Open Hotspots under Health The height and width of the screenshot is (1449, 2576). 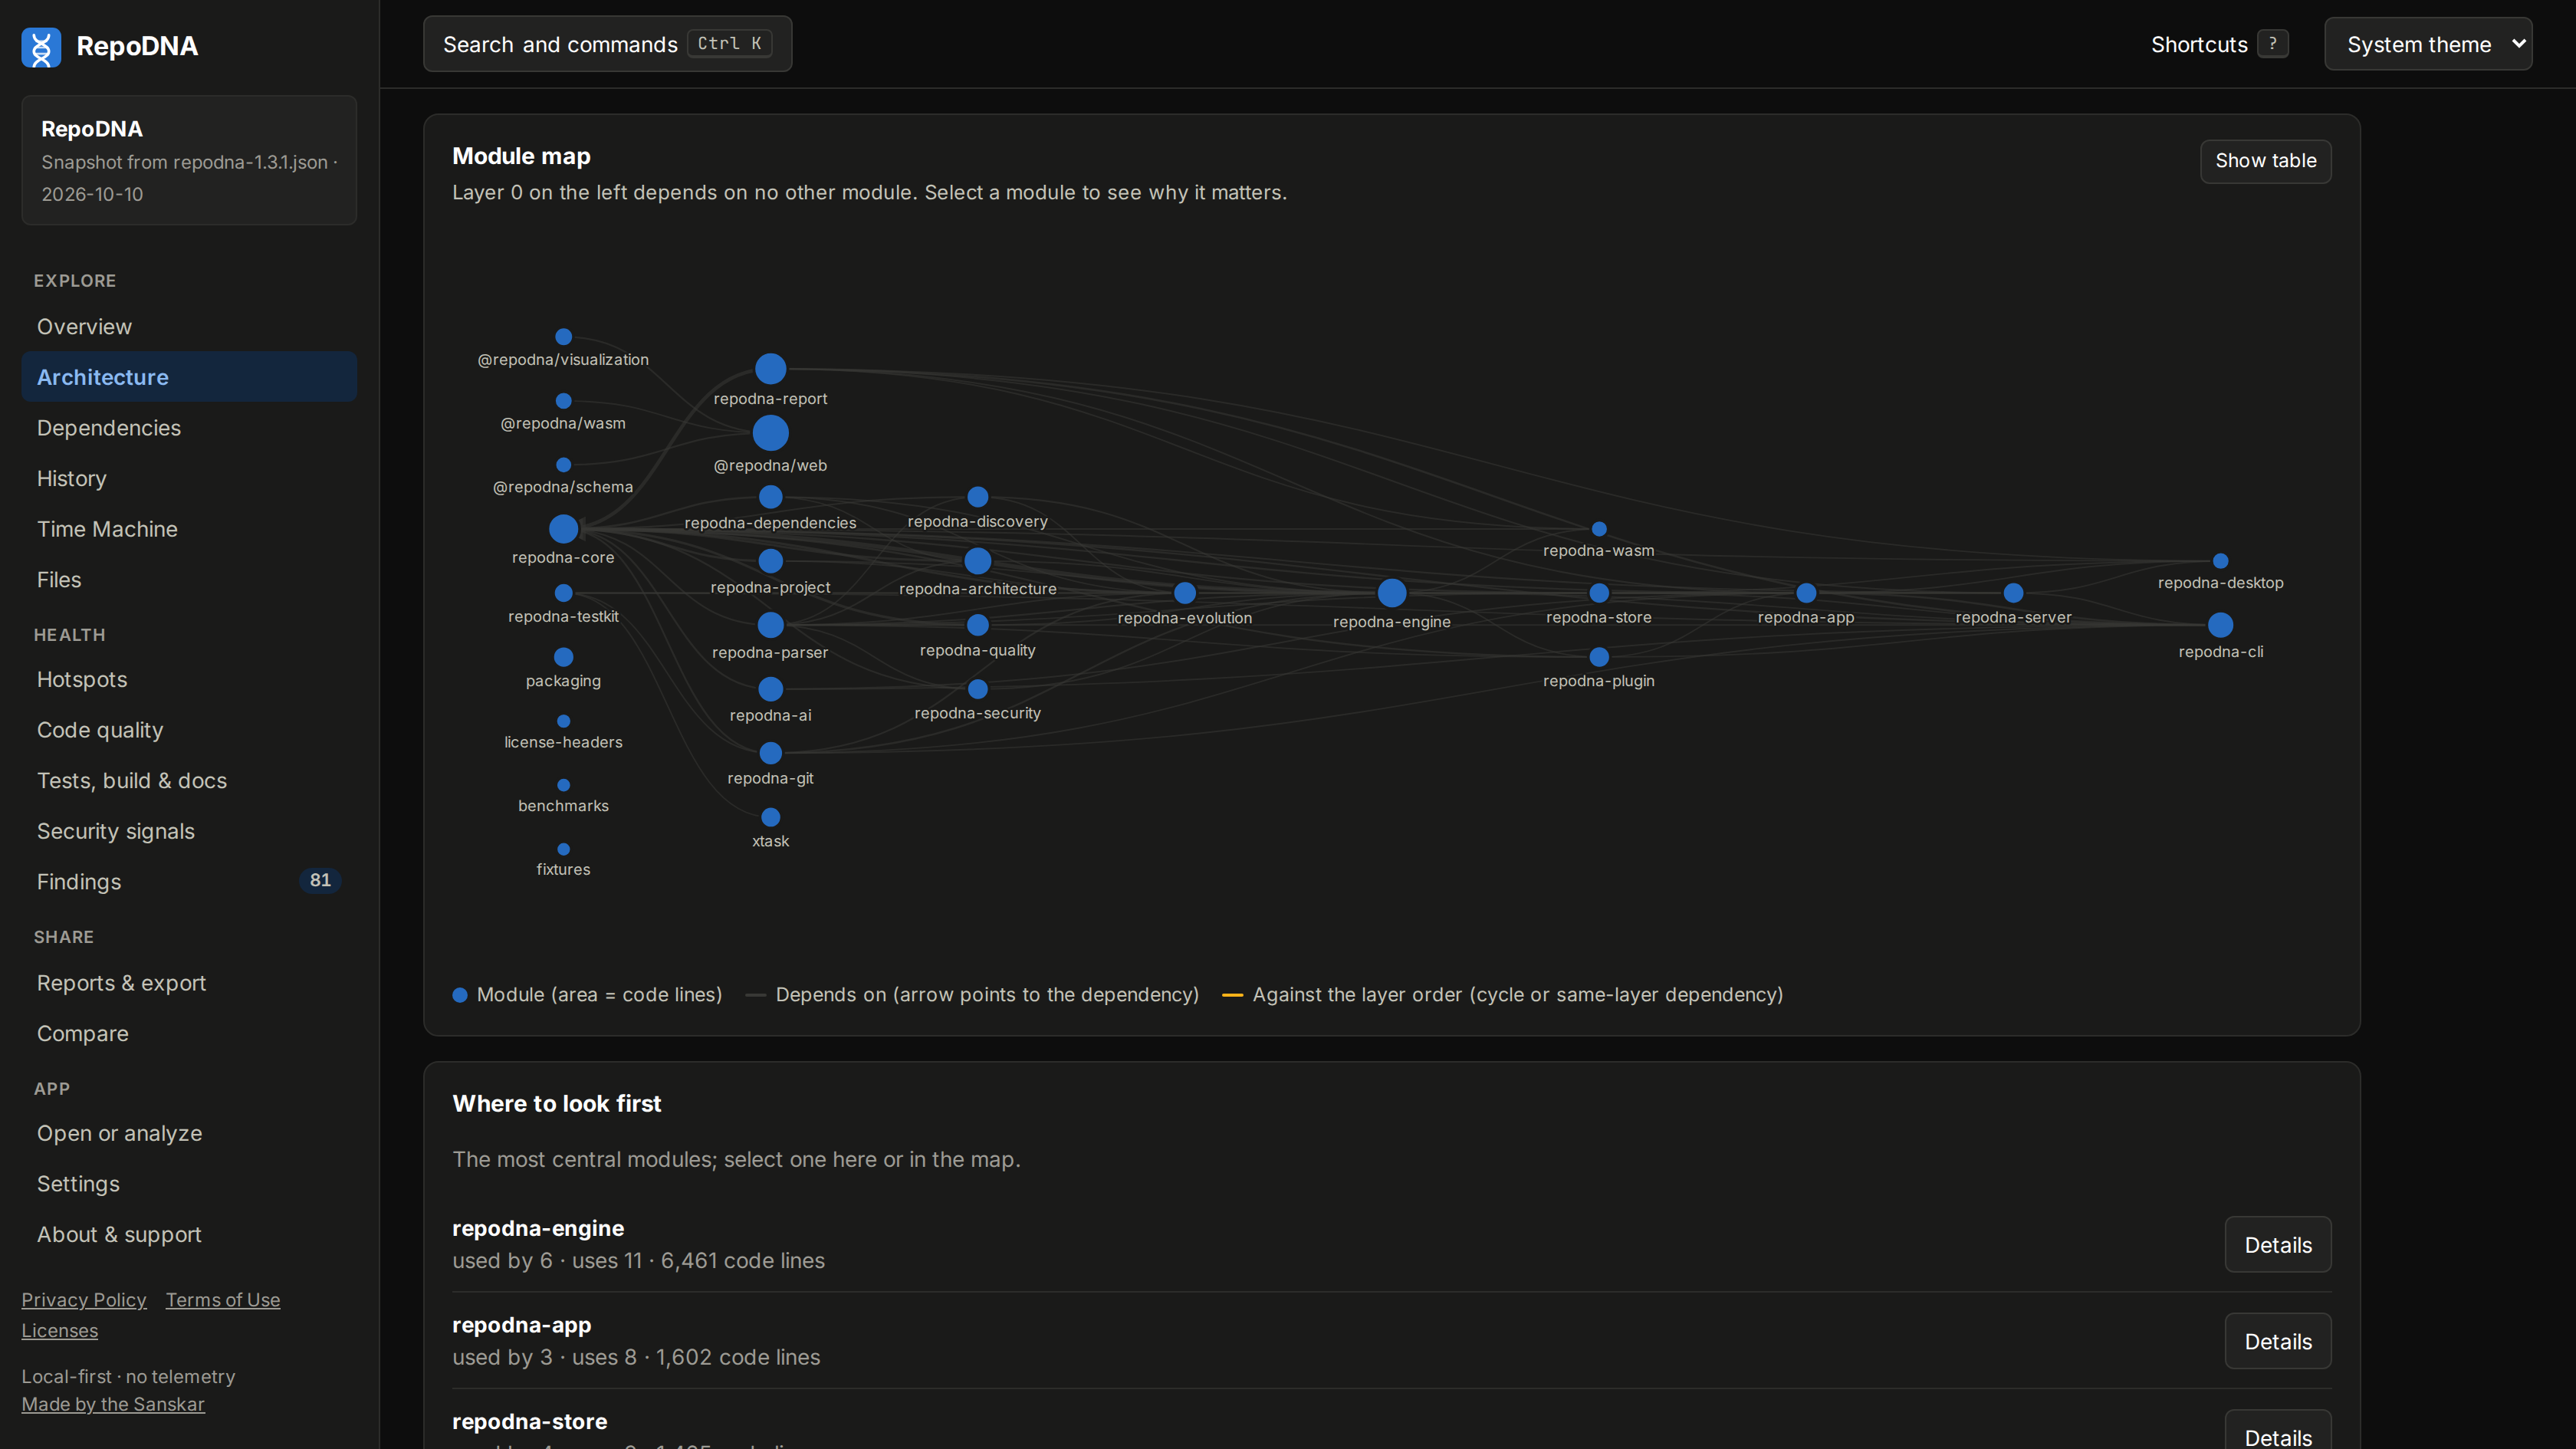pyautogui.click(x=189, y=679)
